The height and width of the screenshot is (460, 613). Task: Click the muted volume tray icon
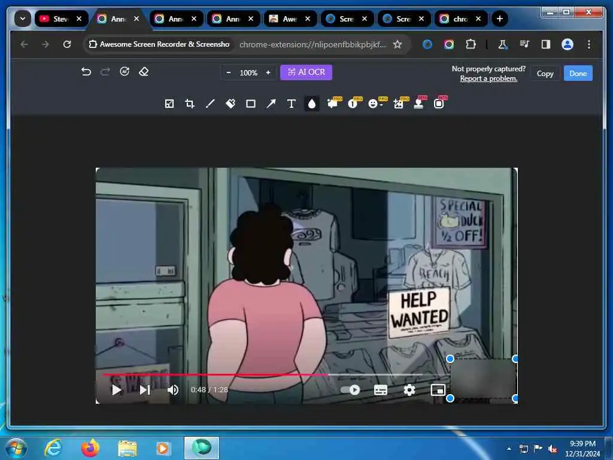[x=553, y=449]
